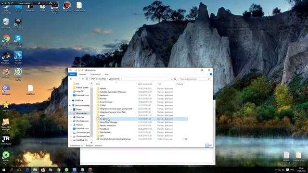Open the View ribbon tab

[107, 74]
